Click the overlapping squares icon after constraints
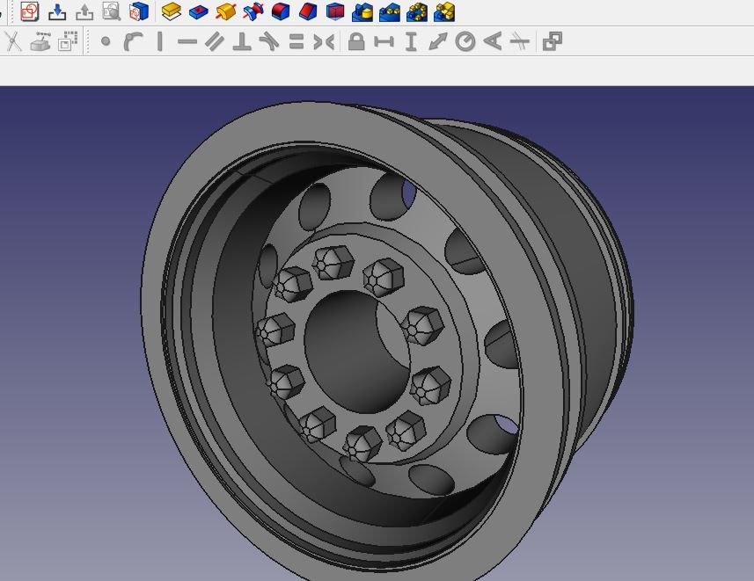The image size is (754, 581). tap(552, 41)
